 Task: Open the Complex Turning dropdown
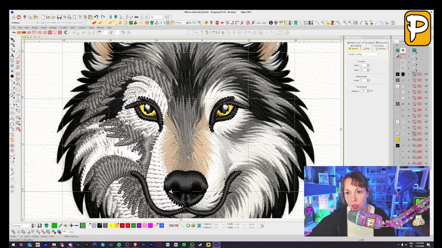click(x=364, y=54)
